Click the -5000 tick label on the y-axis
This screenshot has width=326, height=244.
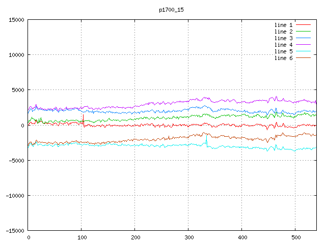(x=16, y=160)
